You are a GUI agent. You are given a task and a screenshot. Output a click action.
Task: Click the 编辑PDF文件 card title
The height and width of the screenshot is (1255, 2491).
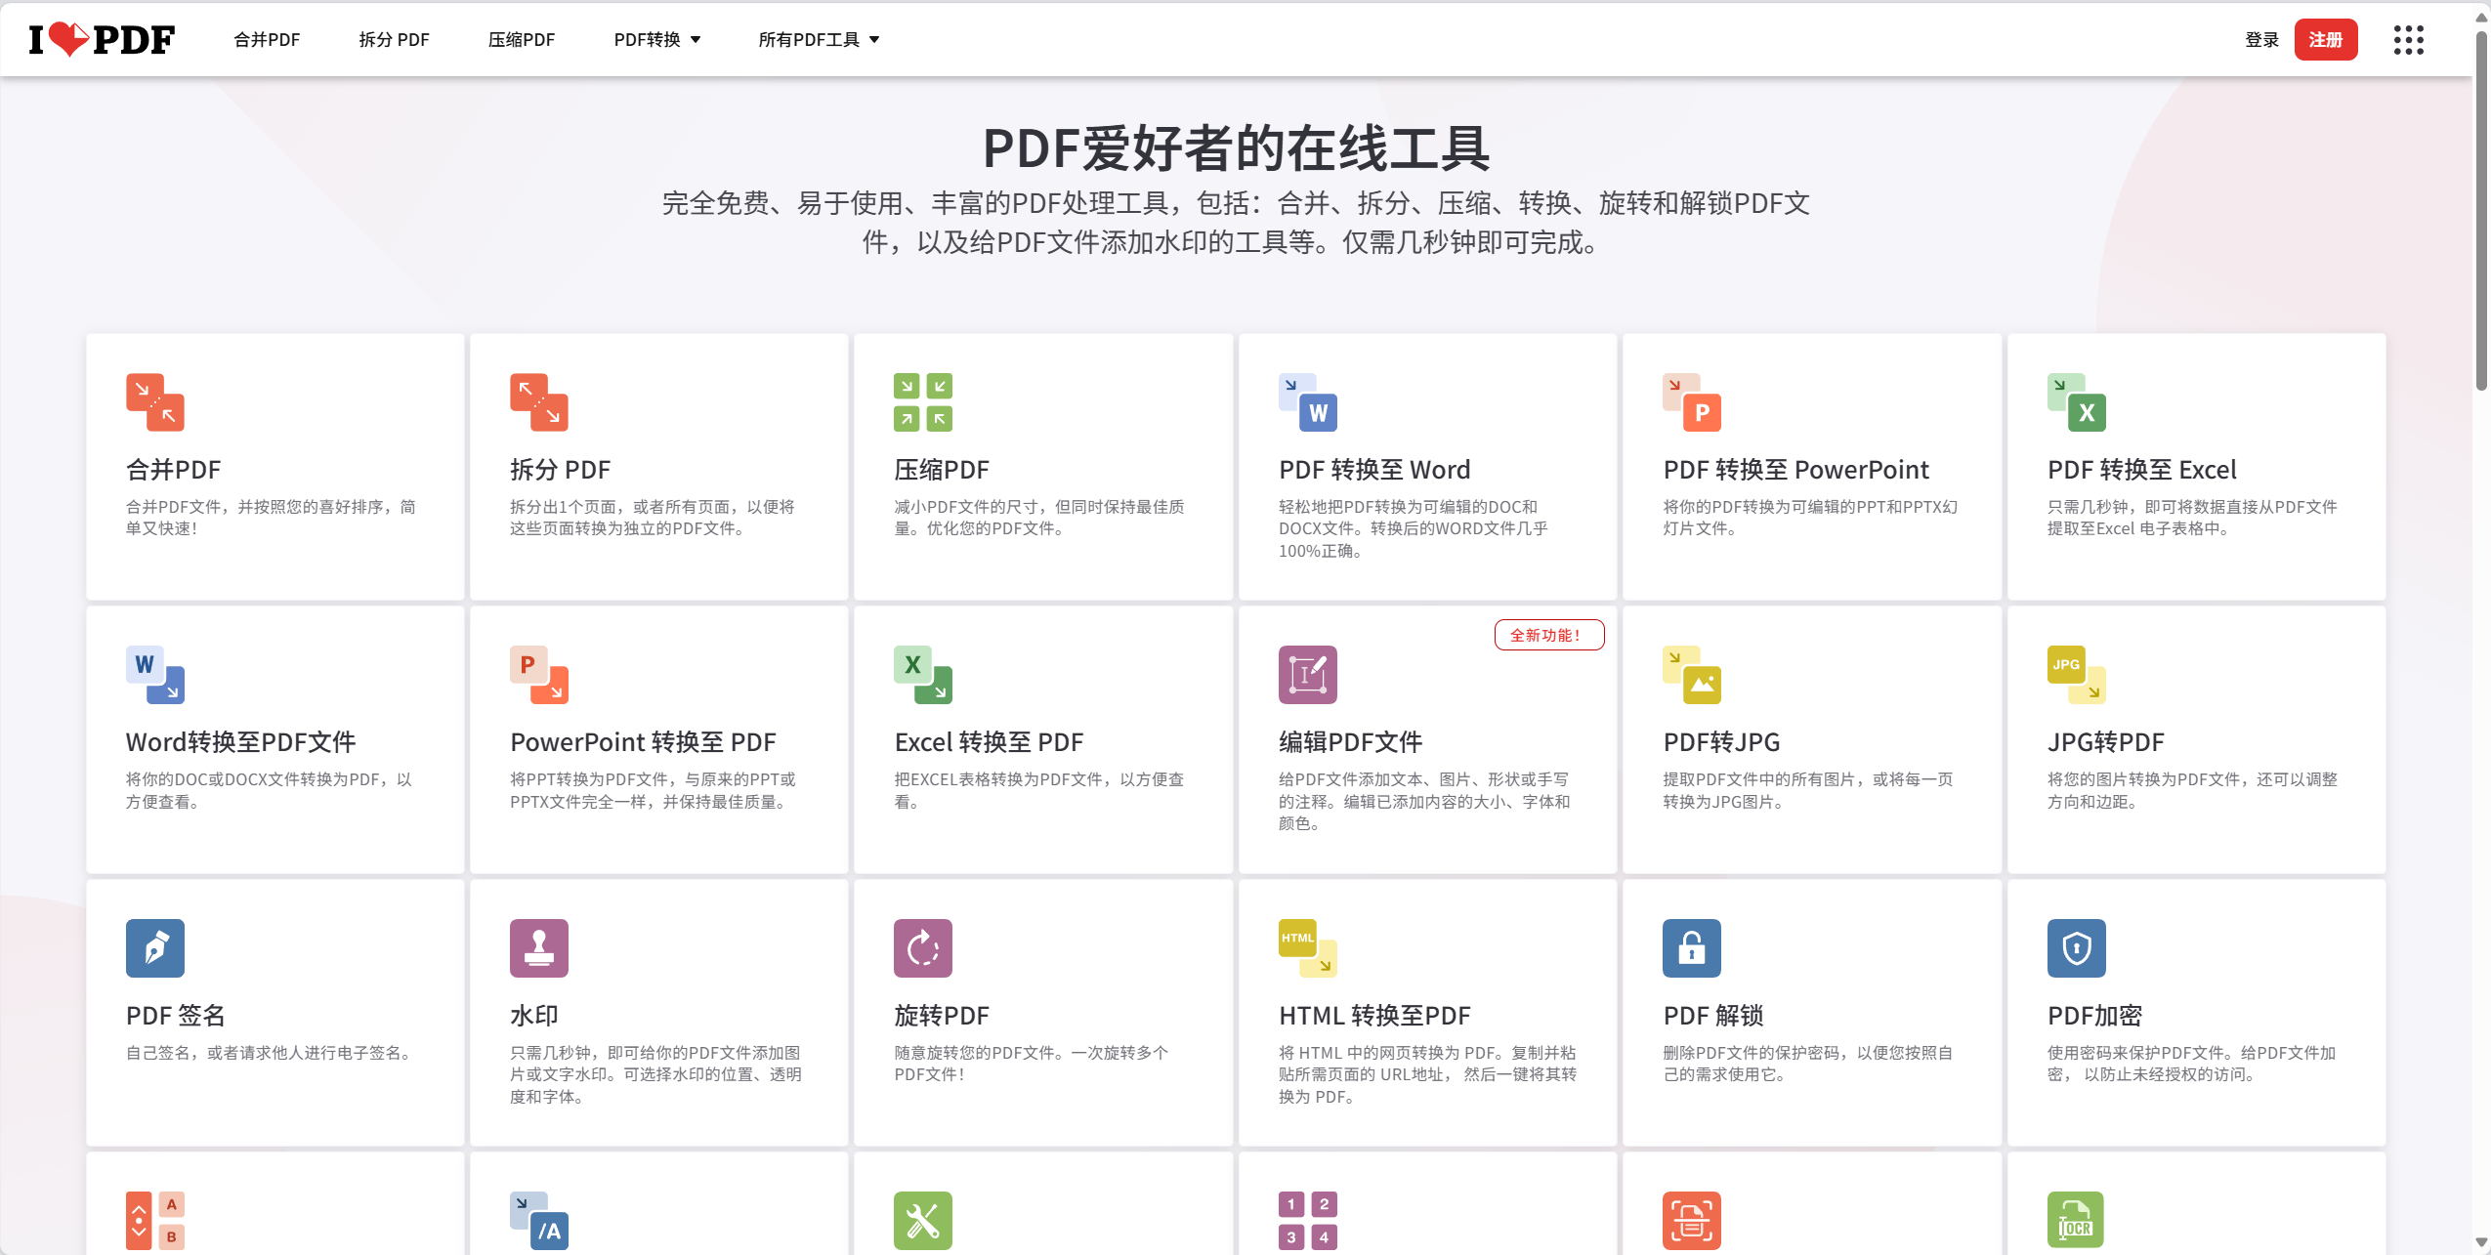1351,742
